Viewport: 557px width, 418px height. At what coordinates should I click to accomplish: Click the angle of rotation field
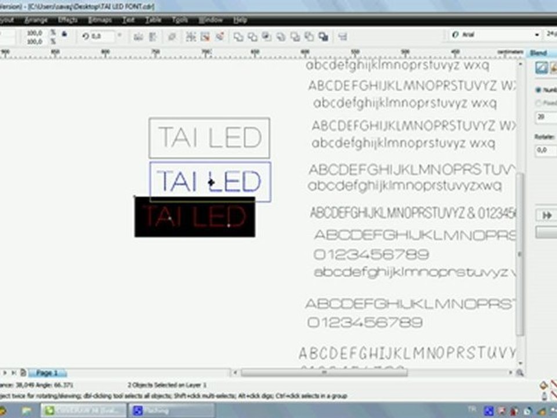click(102, 36)
